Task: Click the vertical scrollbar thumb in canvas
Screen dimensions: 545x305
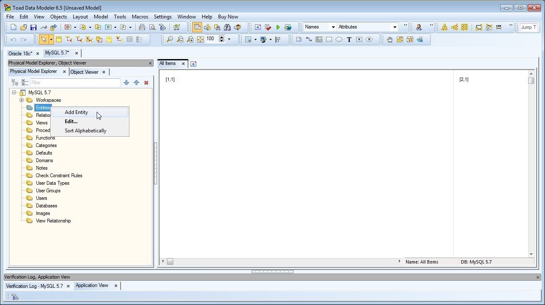Action: (531, 80)
